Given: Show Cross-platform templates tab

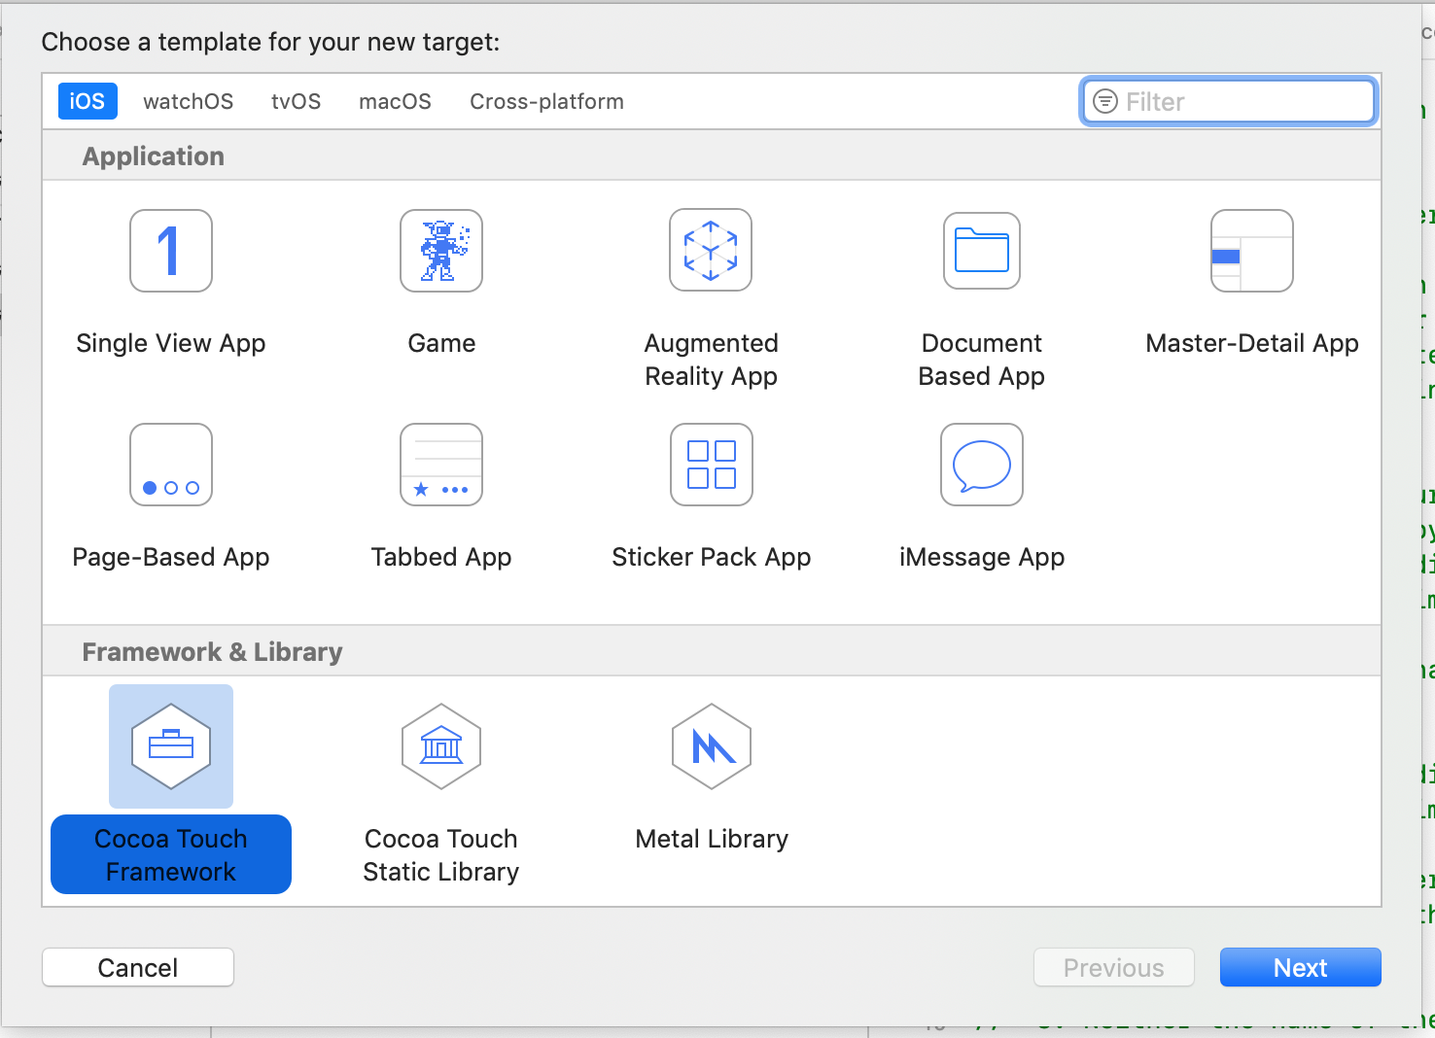Looking at the screenshot, I should pyautogui.click(x=546, y=101).
